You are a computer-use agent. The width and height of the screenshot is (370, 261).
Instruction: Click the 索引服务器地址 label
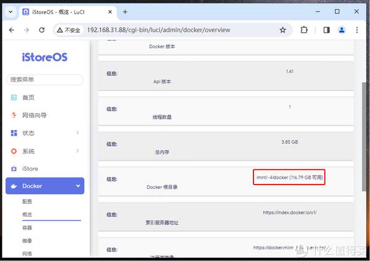coord(162,223)
